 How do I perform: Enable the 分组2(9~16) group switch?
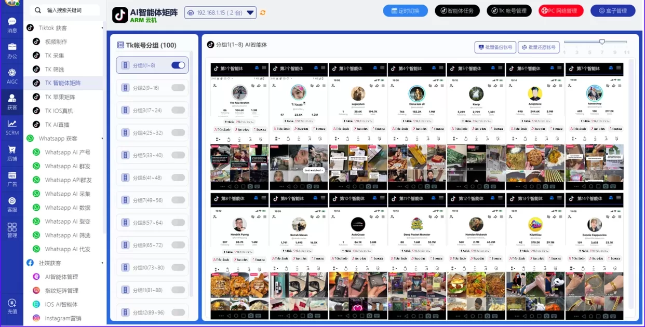click(179, 88)
